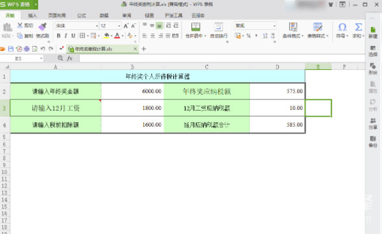Image resolution: width=382 pixels, height=234 pixels.
Task: Decrease decimal places icon
Action: (273, 36)
